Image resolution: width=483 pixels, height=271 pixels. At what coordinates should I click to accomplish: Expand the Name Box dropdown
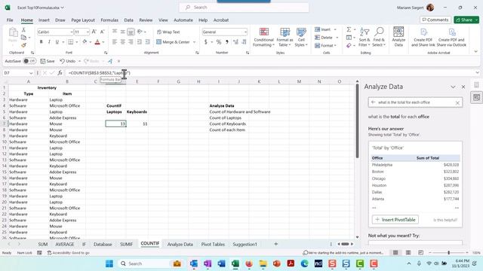31,73
